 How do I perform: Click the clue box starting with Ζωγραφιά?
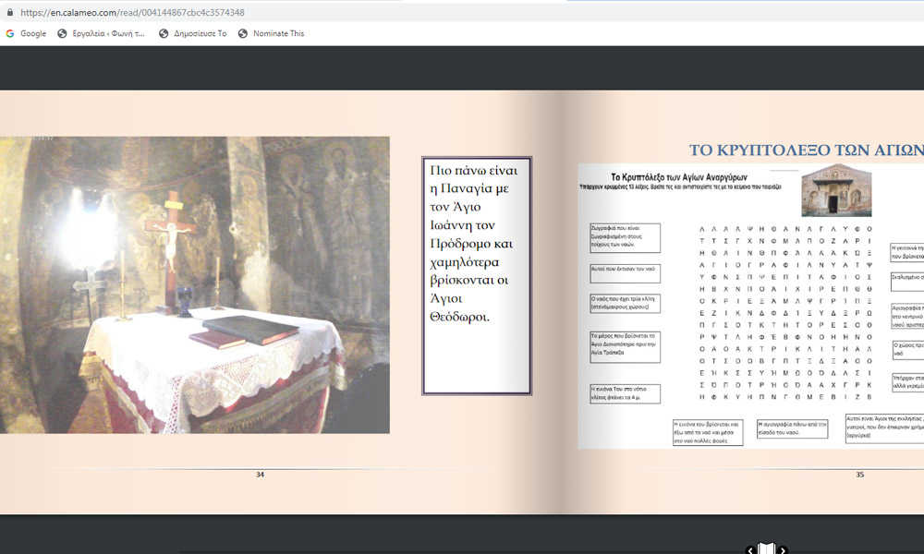pyautogui.click(x=625, y=238)
